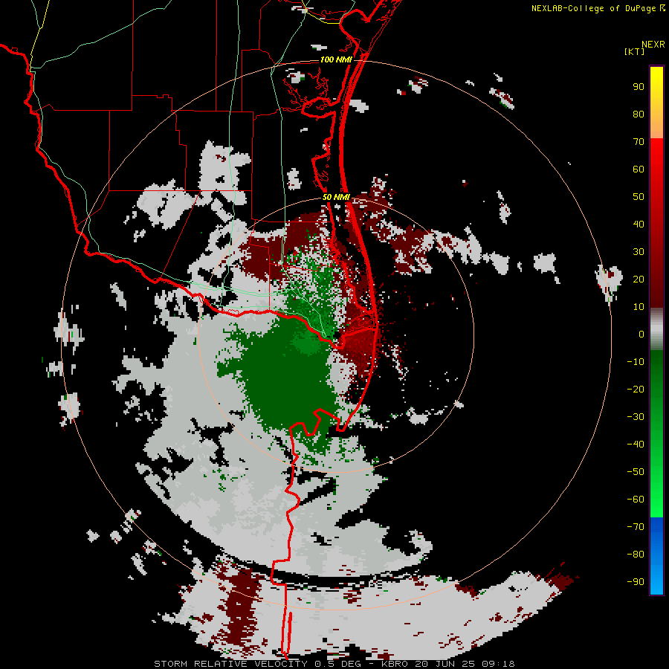Click the NEXR legend title
669x669 pixels.
653,45
